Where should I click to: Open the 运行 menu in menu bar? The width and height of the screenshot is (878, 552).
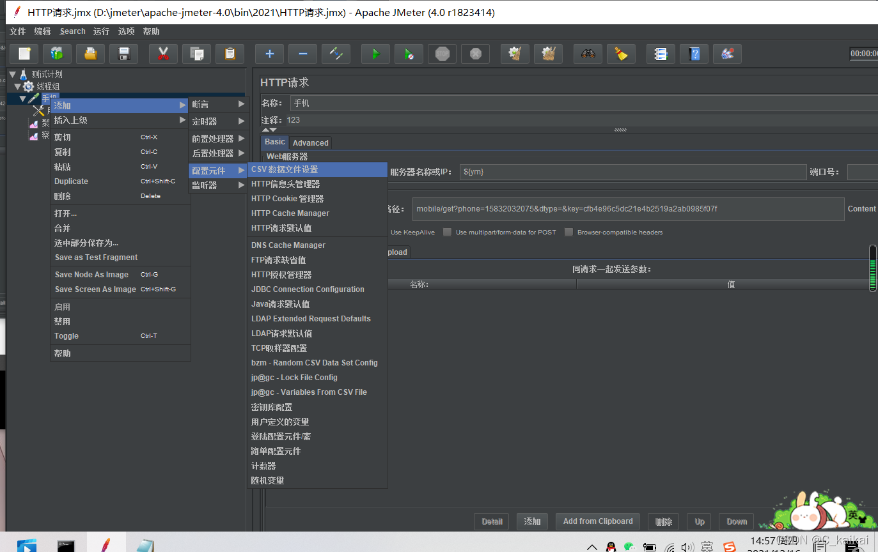(101, 31)
